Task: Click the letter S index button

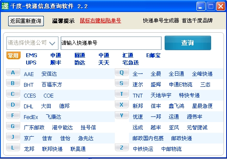Action: [122, 83]
